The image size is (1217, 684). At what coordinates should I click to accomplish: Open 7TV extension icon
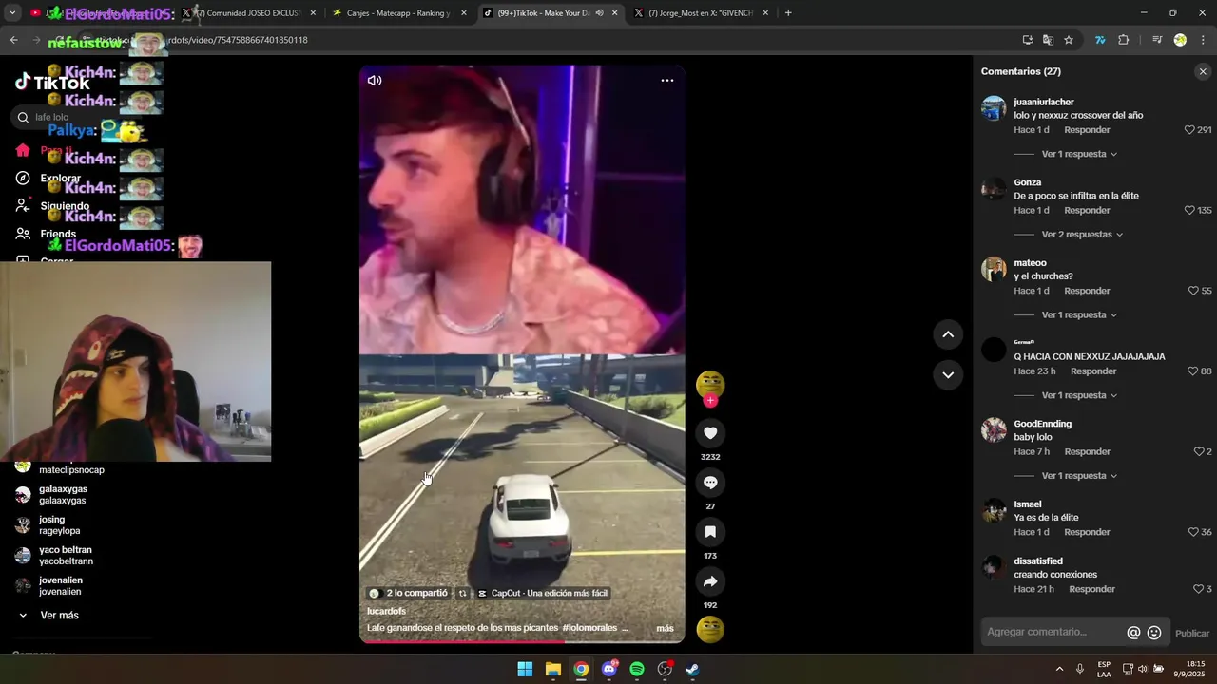pos(1100,40)
